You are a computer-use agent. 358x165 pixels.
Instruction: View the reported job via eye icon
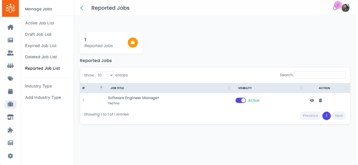(x=312, y=100)
